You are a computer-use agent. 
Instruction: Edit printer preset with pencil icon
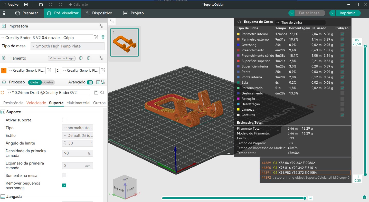[96, 37]
